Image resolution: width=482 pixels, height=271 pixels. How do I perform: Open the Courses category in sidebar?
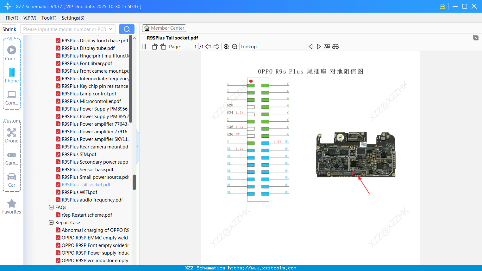(12, 53)
